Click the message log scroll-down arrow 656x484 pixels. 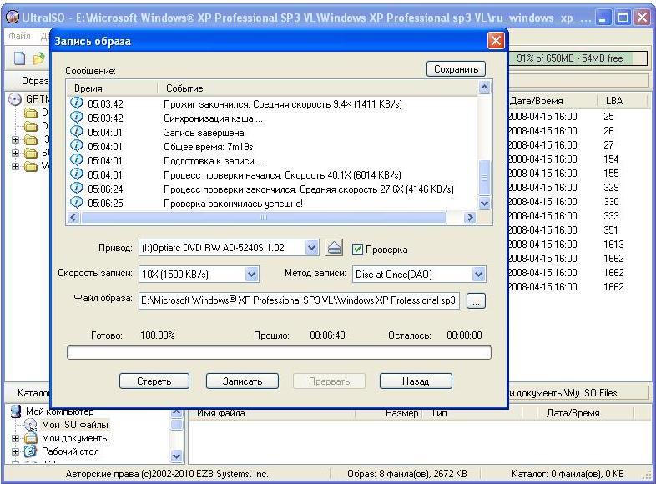click(x=484, y=204)
